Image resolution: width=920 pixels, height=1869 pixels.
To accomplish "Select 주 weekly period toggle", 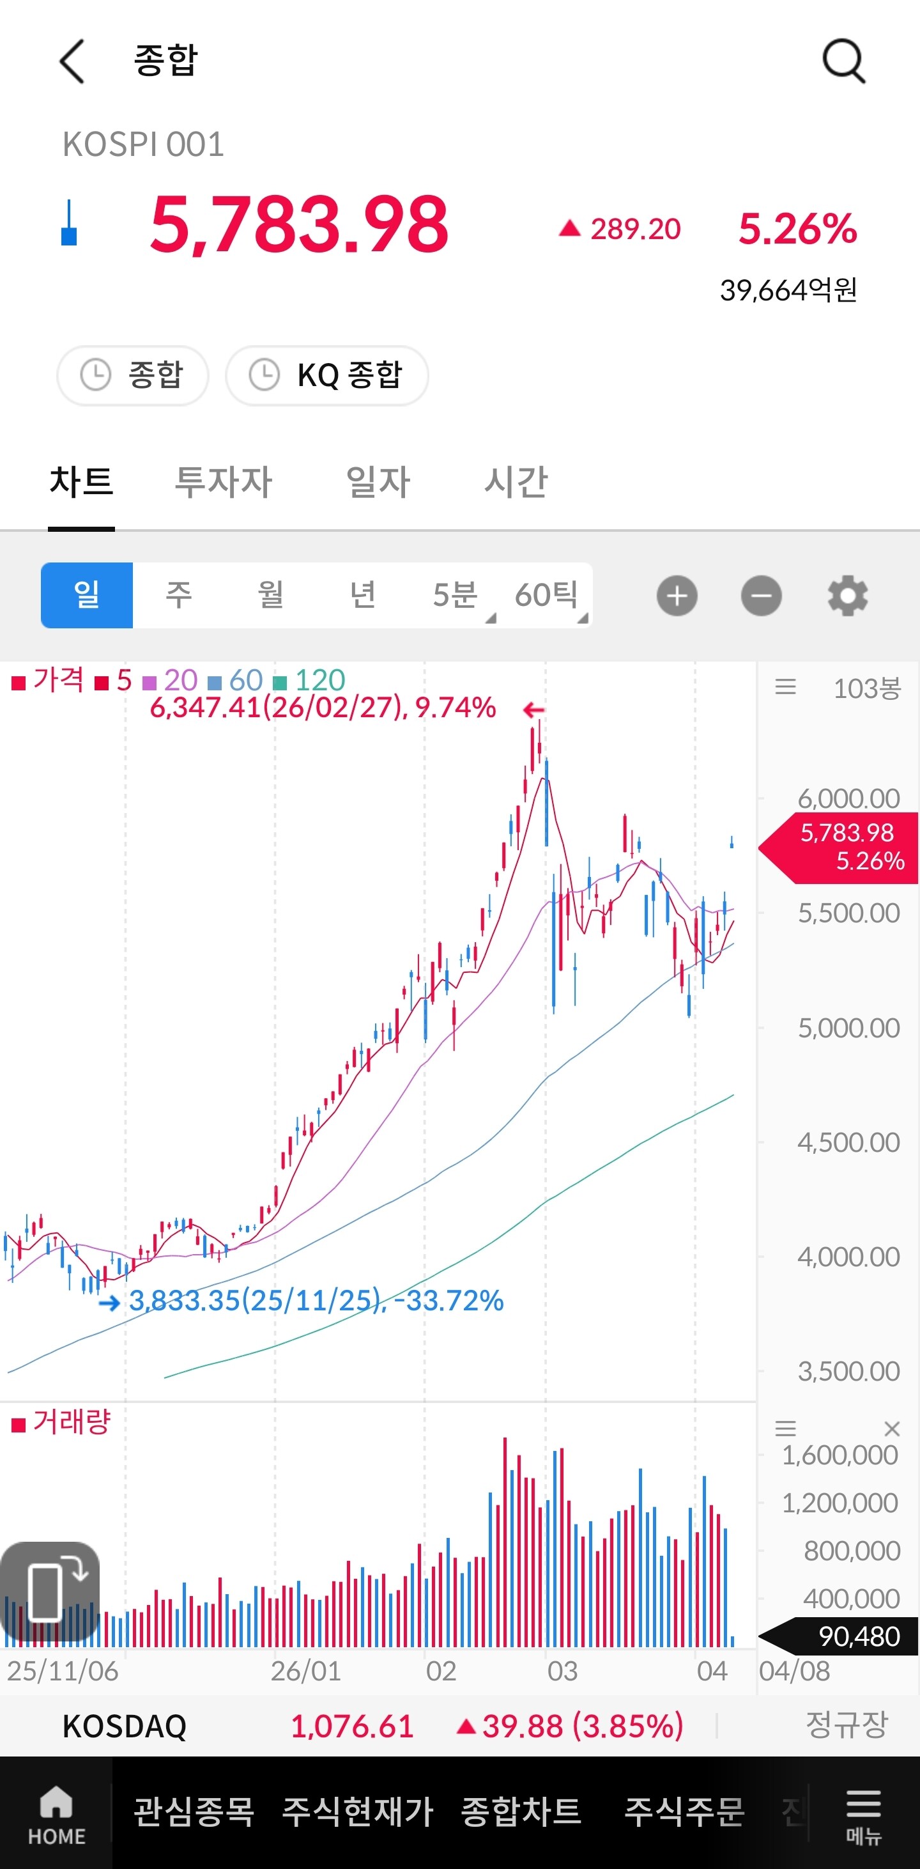I will click(179, 595).
